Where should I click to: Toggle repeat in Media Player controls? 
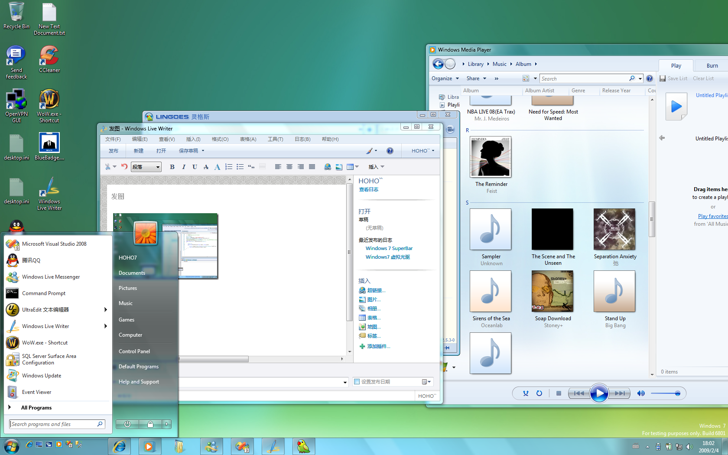click(539, 393)
